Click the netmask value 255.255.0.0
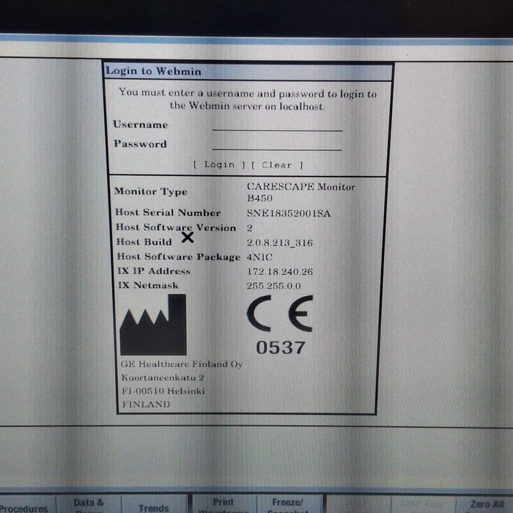Viewport: 513px width, 513px height. tap(274, 286)
